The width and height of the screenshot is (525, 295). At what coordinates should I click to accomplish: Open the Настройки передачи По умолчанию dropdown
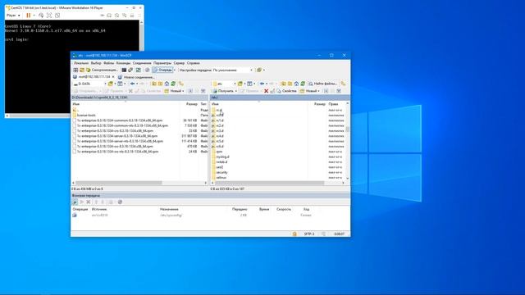click(x=233, y=70)
